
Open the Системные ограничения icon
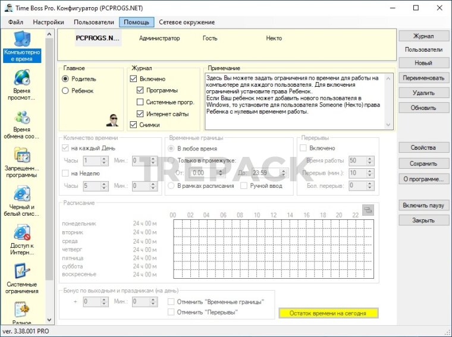[x=21, y=272]
